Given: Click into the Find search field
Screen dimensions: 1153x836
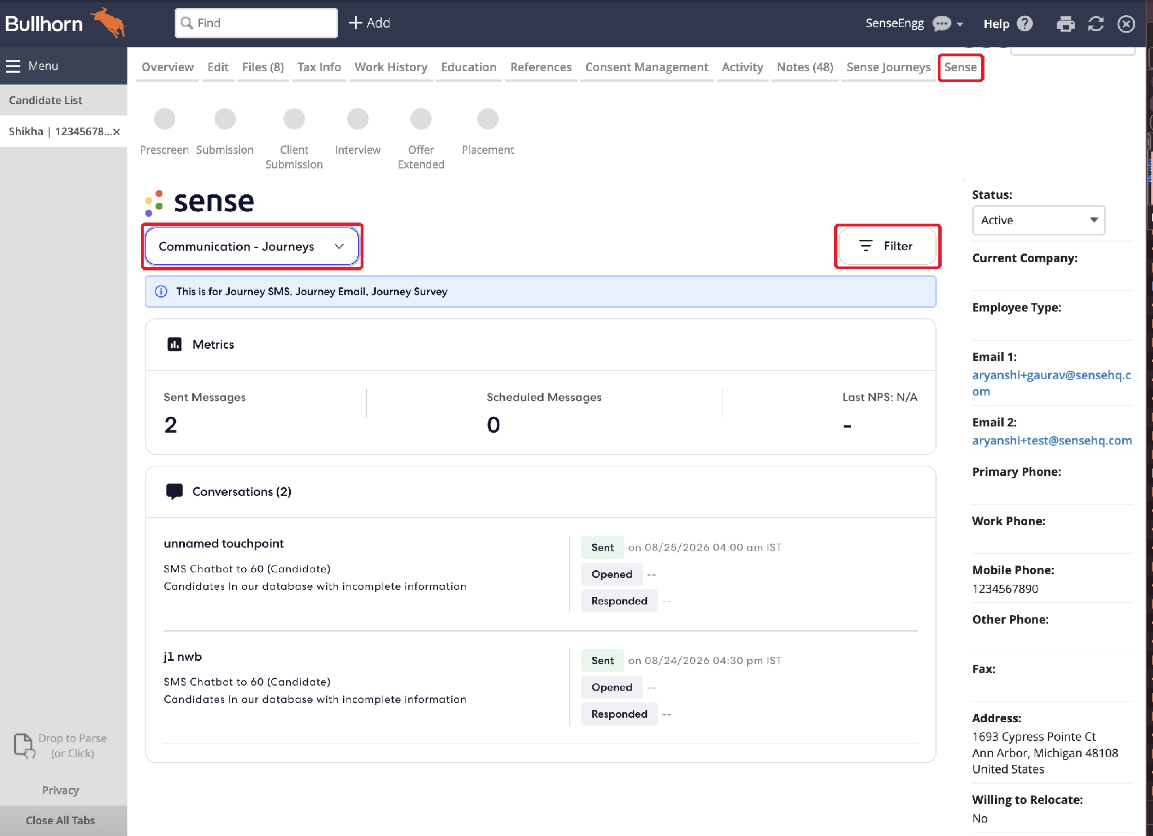Looking at the screenshot, I should [256, 23].
